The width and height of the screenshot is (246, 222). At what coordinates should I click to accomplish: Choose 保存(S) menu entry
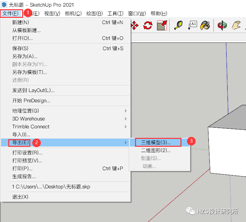(66, 48)
